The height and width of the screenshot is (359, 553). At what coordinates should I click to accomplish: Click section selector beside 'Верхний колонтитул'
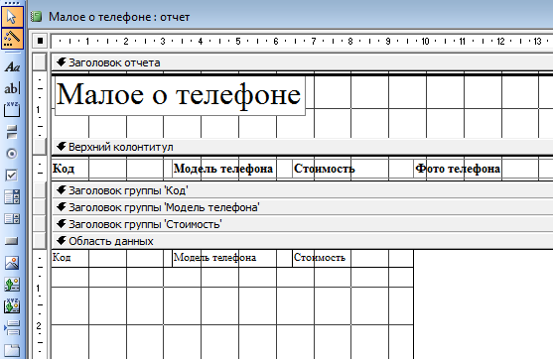40,146
